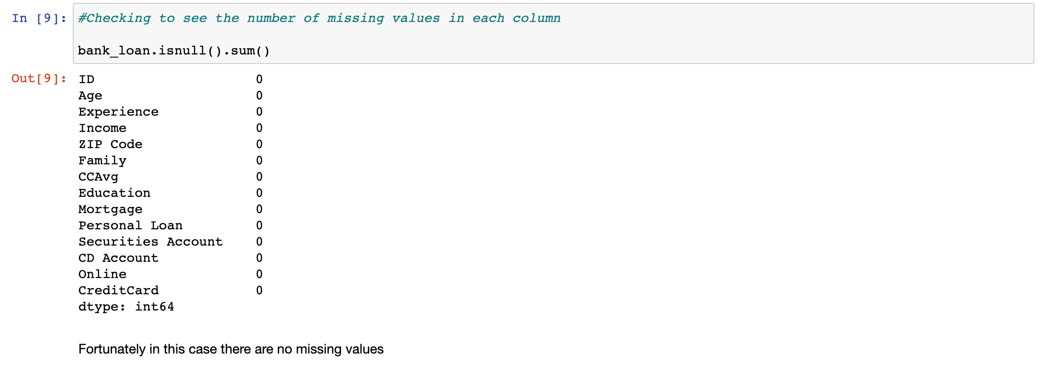Click the Experience row label
Viewport: 1043px width, 365px height.
118,112
